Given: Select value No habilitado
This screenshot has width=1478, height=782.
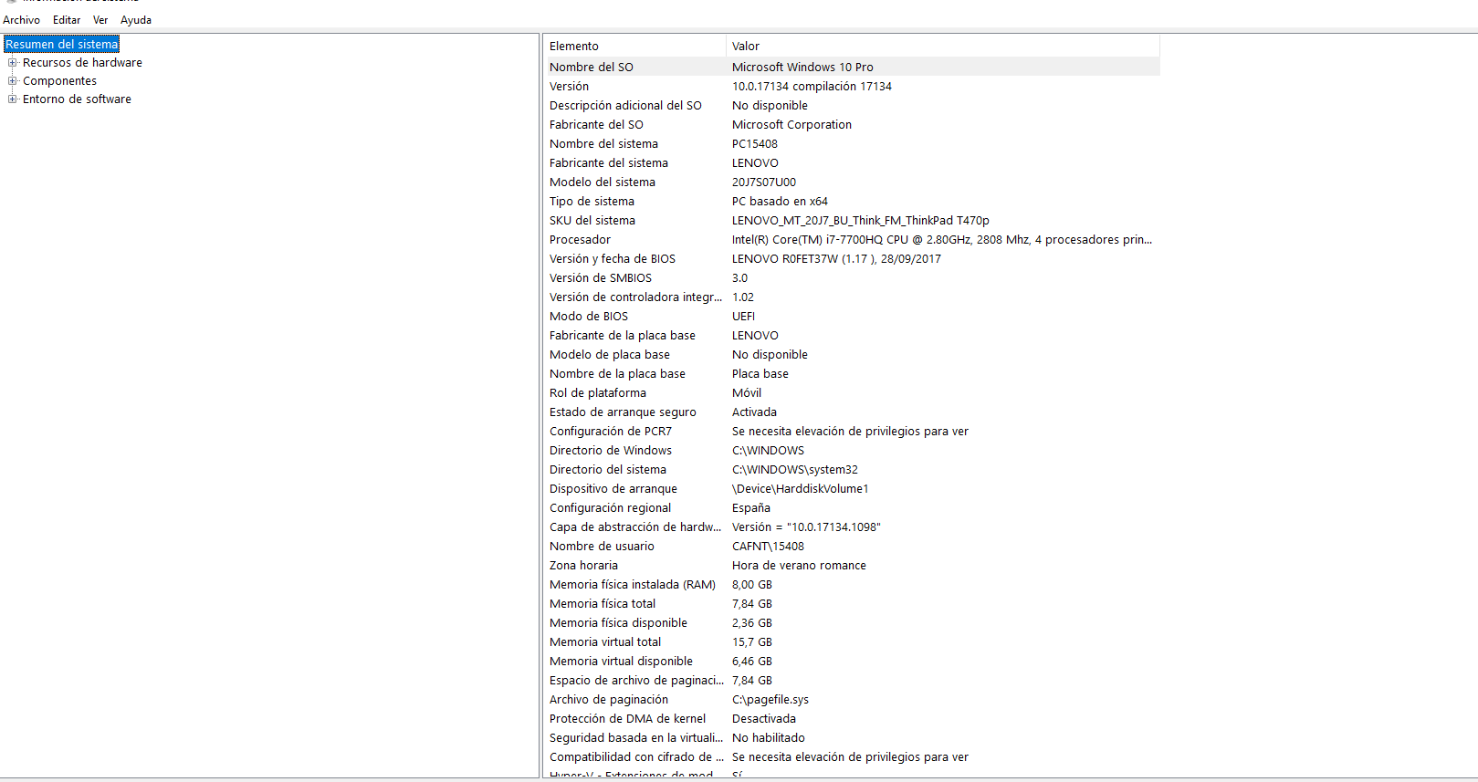Looking at the screenshot, I should [769, 737].
